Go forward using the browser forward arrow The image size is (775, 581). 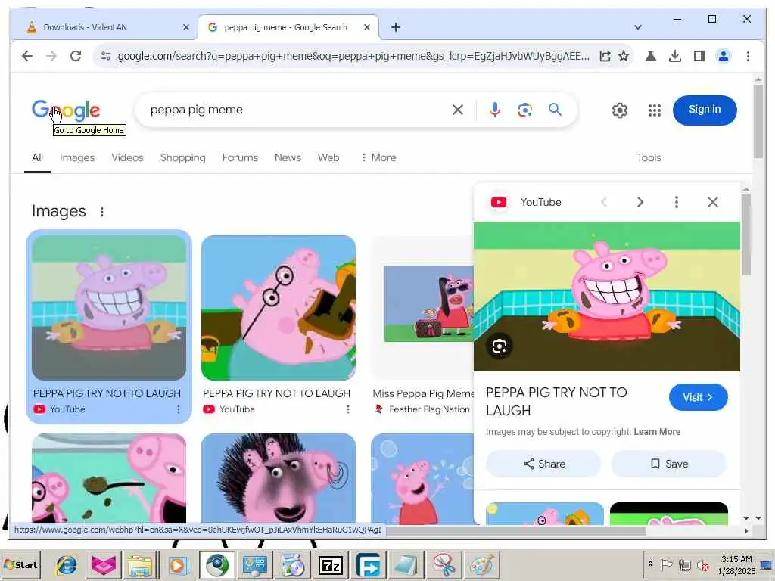tap(51, 56)
